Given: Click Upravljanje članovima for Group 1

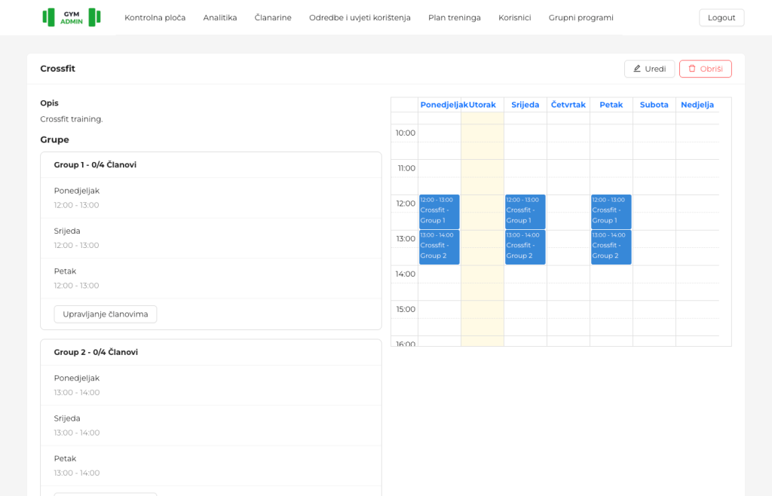Looking at the screenshot, I should 106,314.
